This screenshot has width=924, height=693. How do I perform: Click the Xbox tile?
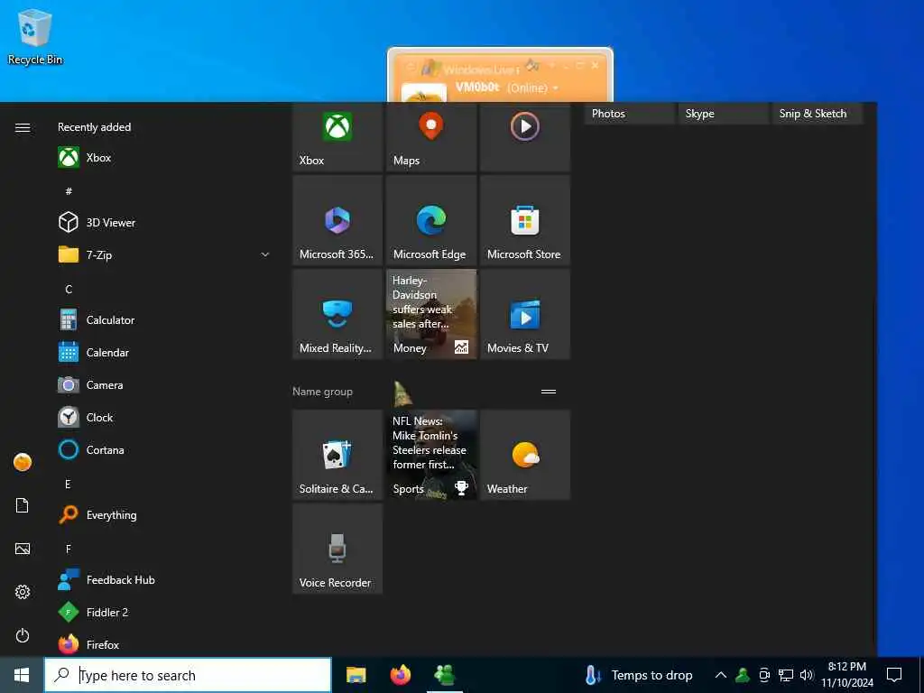(337, 137)
